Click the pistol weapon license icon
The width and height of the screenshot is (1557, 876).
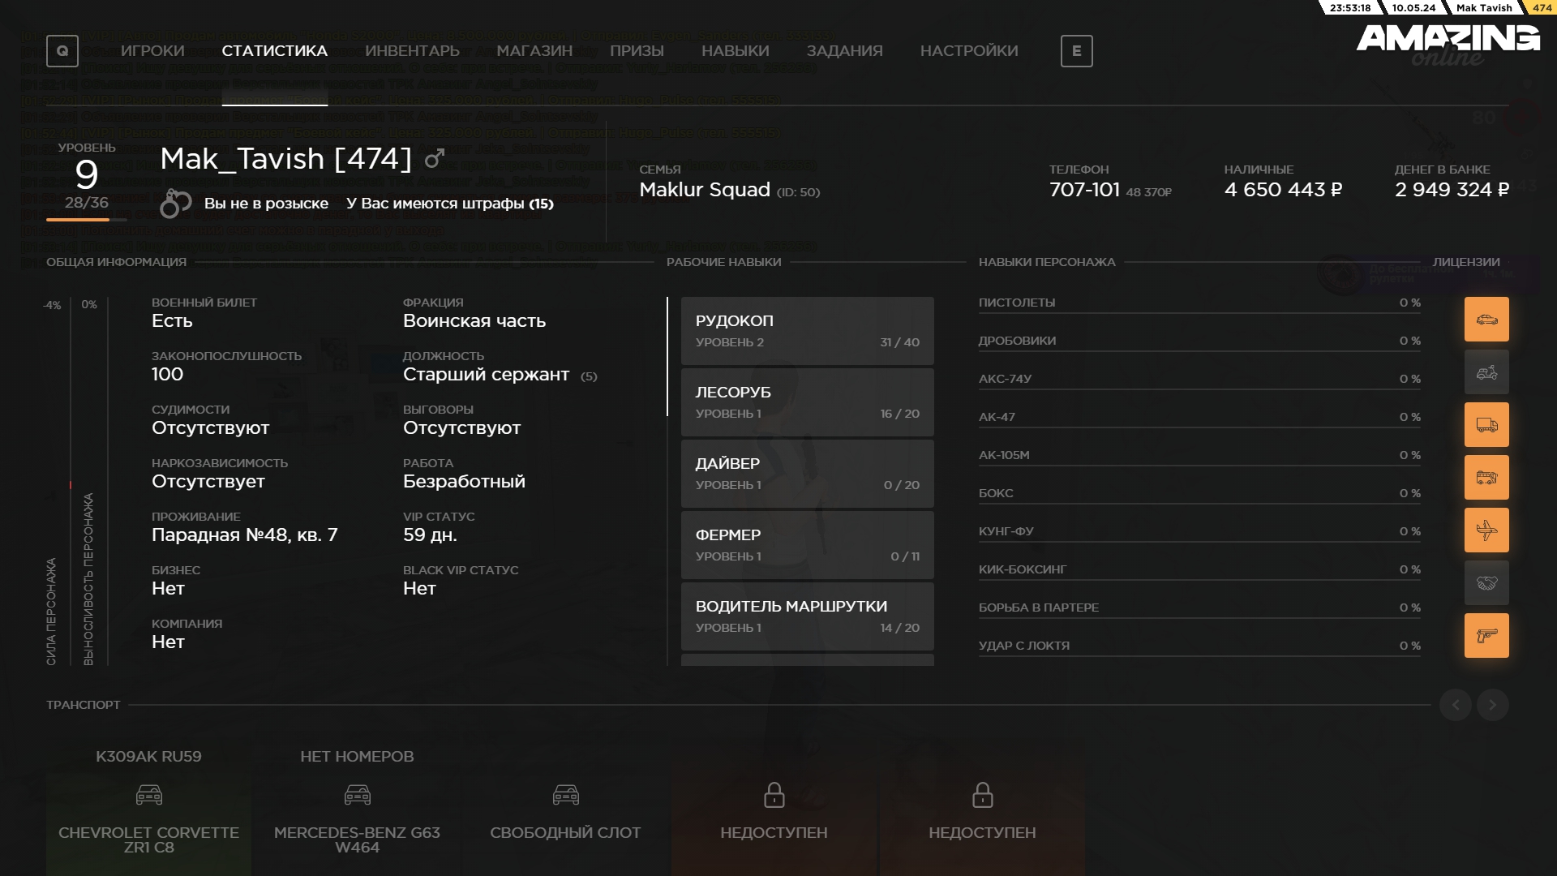point(1486,635)
